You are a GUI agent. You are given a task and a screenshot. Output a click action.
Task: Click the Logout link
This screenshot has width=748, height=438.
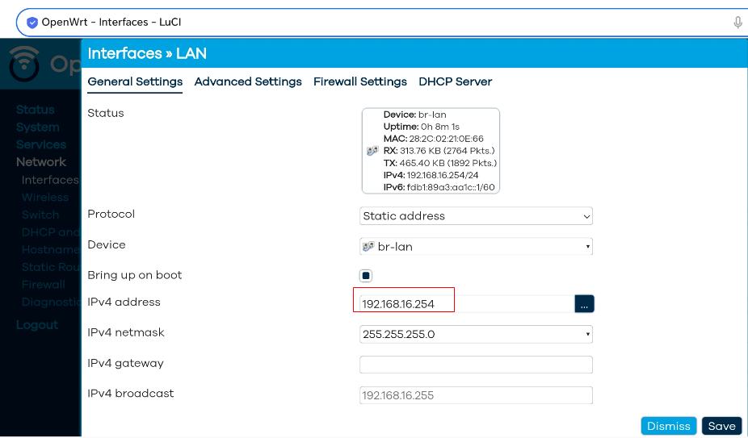(x=37, y=325)
